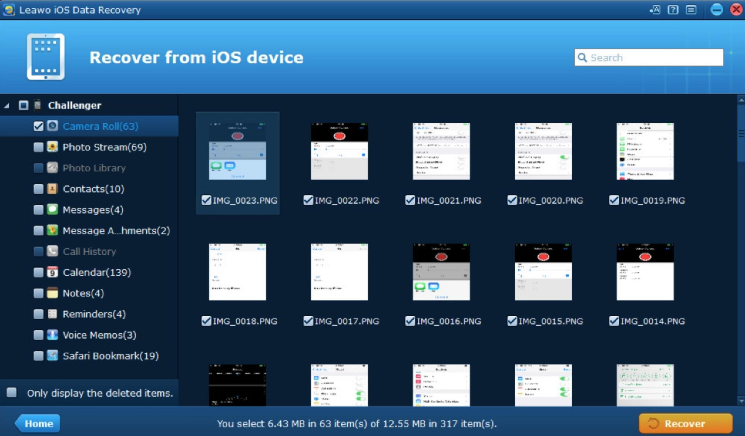Open the Message Attachments(2) category

click(116, 231)
